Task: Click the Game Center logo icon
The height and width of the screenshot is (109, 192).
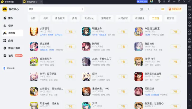Action: coord(5,9)
